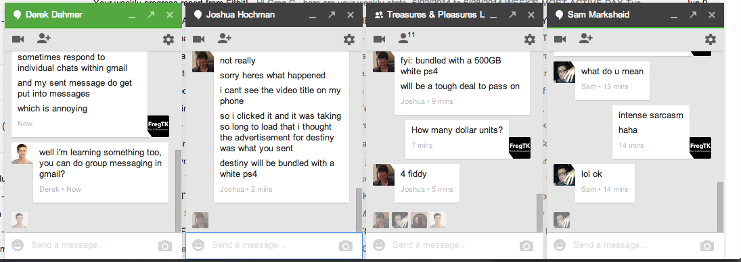Open settings gear in Treasures & Pleasures chat

pyautogui.click(x=530, y=39)
